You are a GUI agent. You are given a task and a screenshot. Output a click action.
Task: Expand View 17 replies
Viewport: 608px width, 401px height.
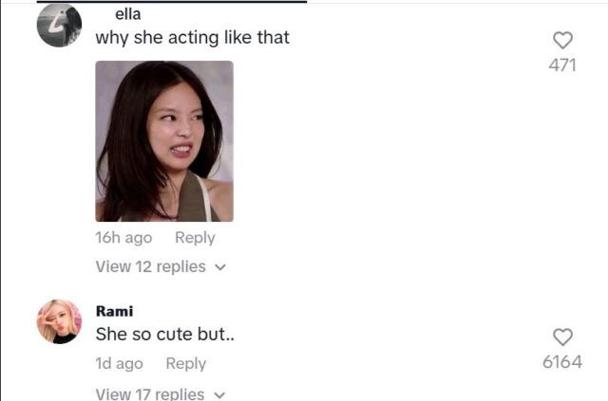point(150,393)
